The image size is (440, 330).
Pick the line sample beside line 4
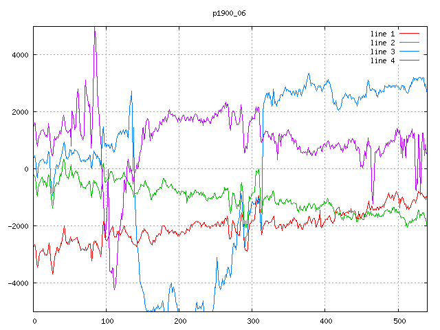410,60
